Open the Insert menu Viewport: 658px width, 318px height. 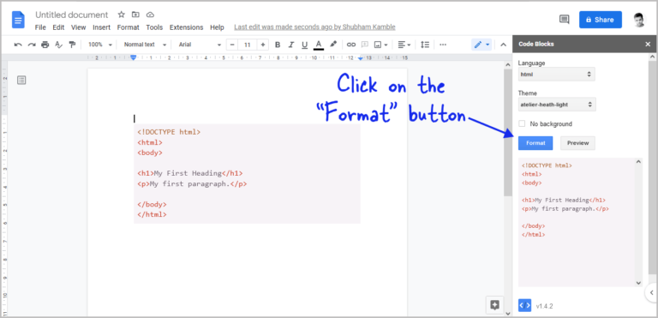(x=102, y=27)
